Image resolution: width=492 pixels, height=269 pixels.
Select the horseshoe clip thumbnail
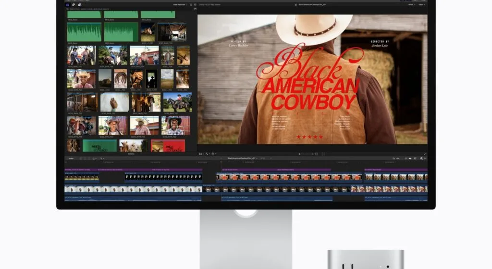(121, 78)
